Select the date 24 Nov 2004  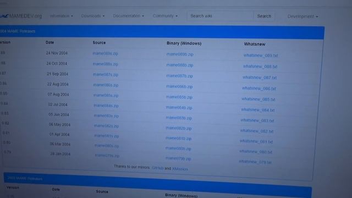tap(57, 53)
